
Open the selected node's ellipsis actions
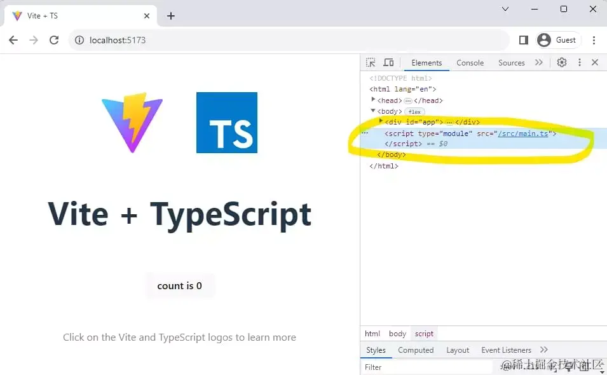[365, 133]
